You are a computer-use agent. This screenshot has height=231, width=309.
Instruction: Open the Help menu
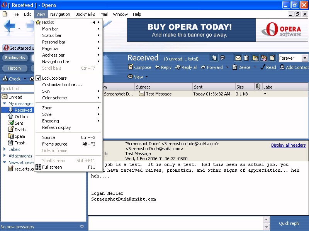[137, 14]
